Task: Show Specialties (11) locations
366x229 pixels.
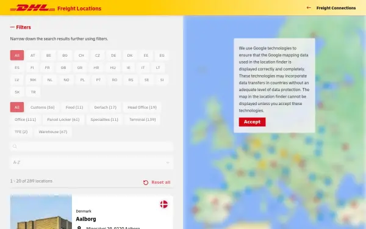Action: 104,120
